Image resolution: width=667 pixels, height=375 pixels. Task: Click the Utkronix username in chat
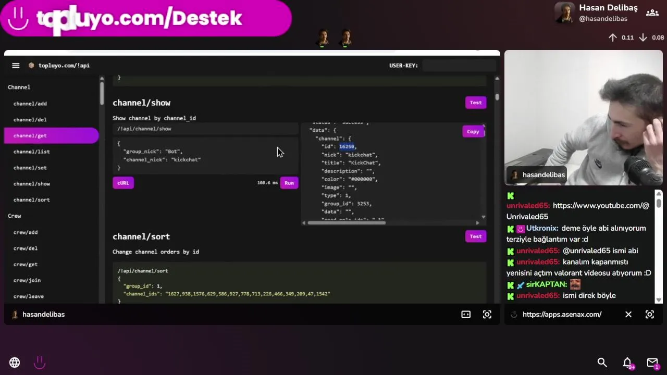[x=542, y=228]
